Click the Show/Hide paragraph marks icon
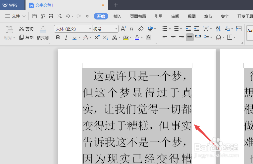The width and height of the screenshot is (253, 164). point(228,29)
